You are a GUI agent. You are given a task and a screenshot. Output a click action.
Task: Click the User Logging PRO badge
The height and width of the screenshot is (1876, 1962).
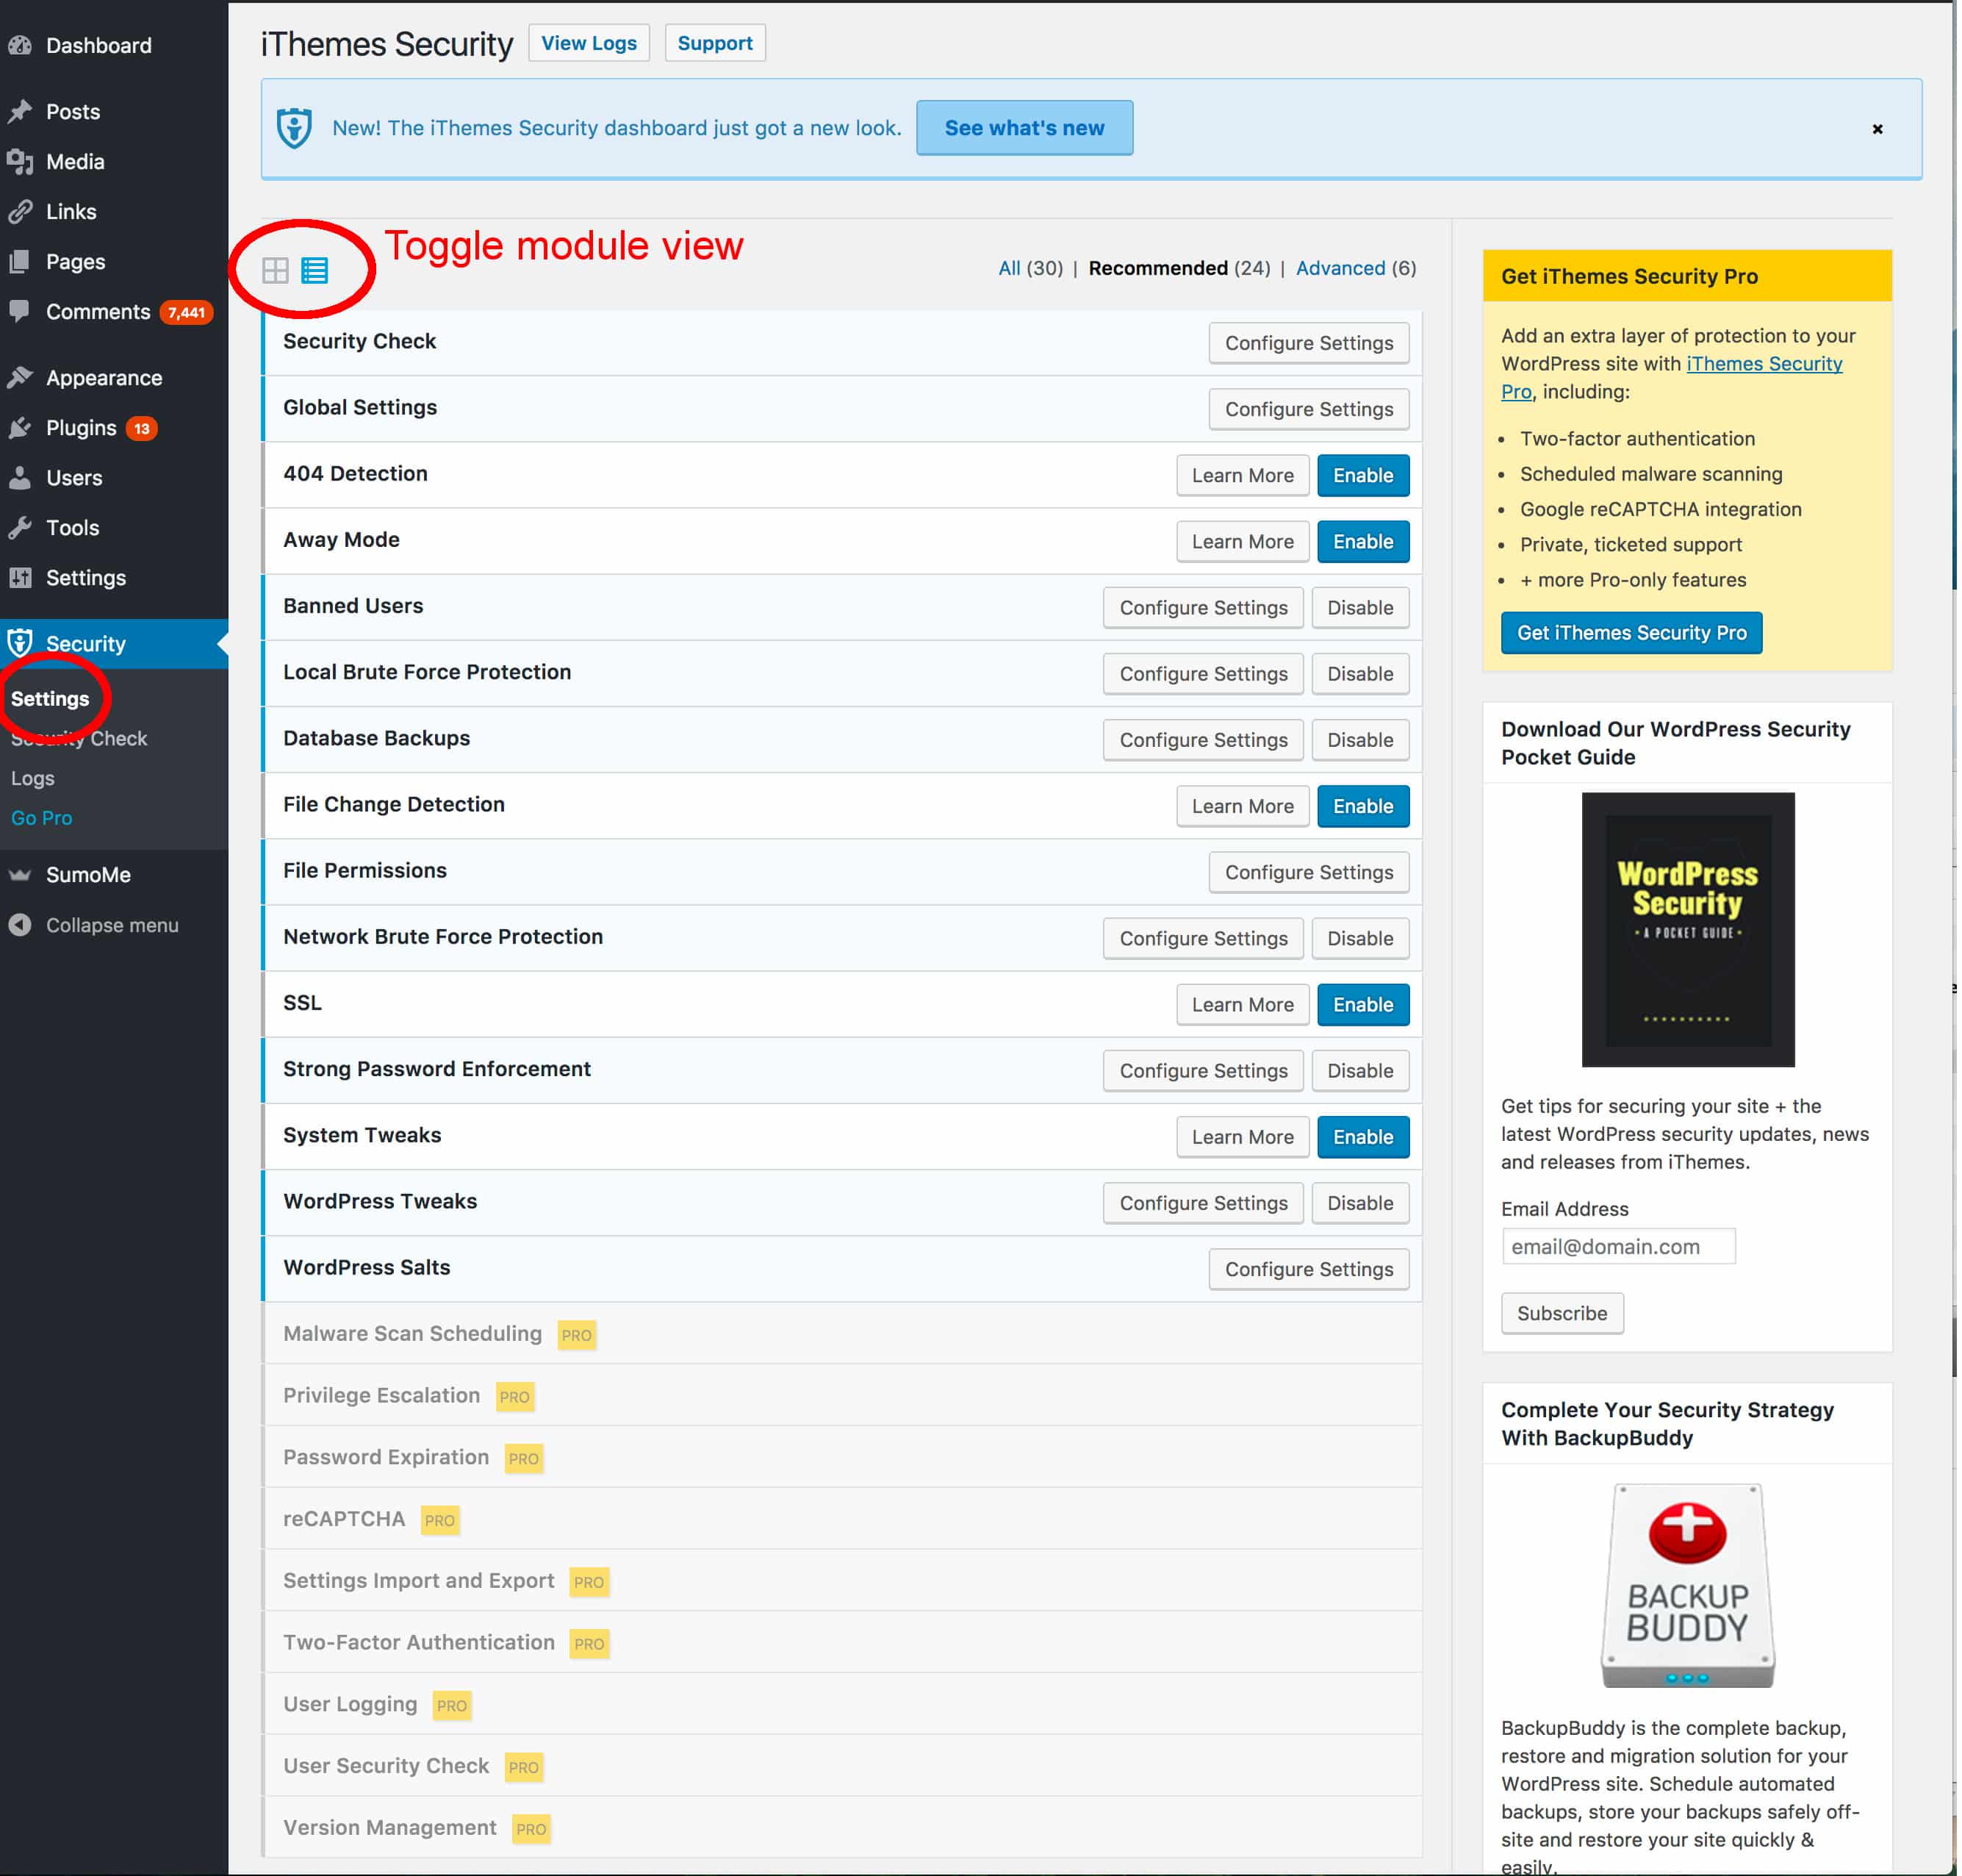pos(452,1706)
